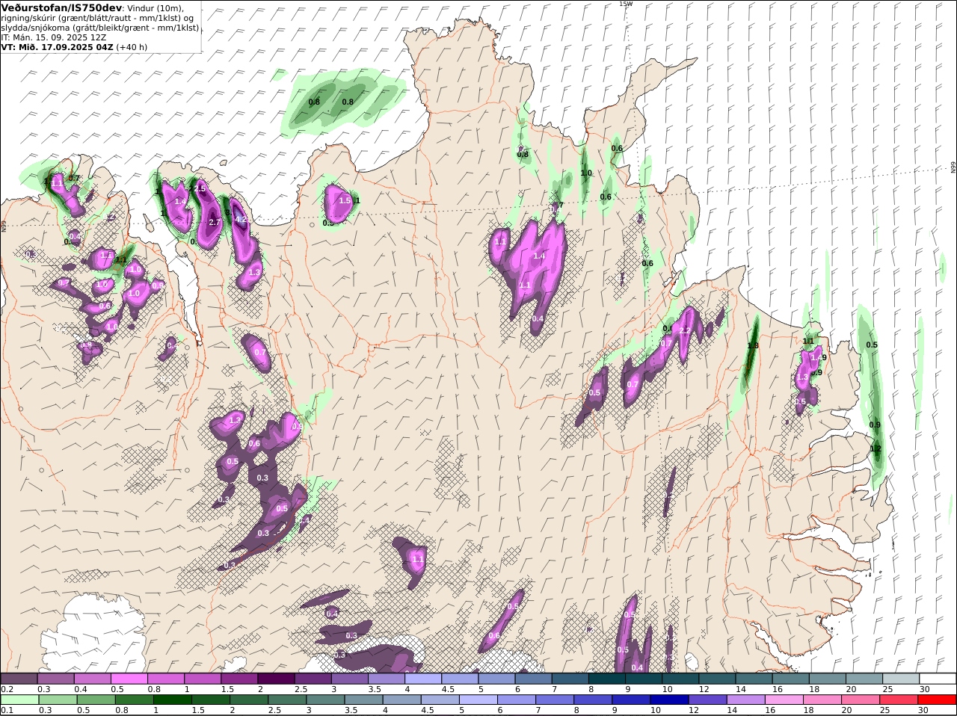Select the lower legend swatch labeled 0.5
The image size is (957, 716).
click(x=96, y=700)
